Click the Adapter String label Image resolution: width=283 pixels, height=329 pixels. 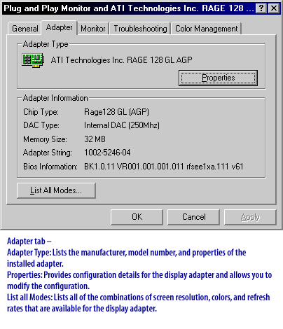click(x=48, y=153)
